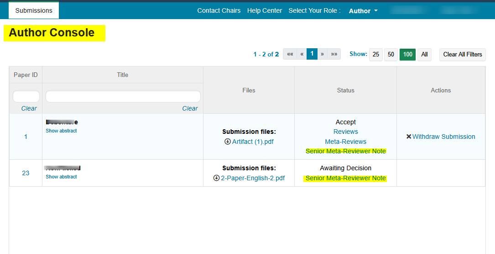
Task: Go to next page arrow
Action: [323, 54]
